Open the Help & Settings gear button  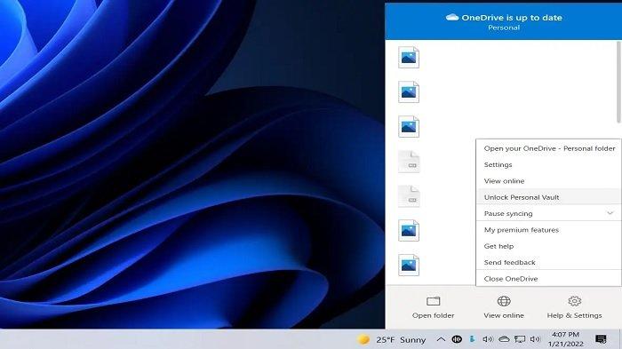(574, 307)
